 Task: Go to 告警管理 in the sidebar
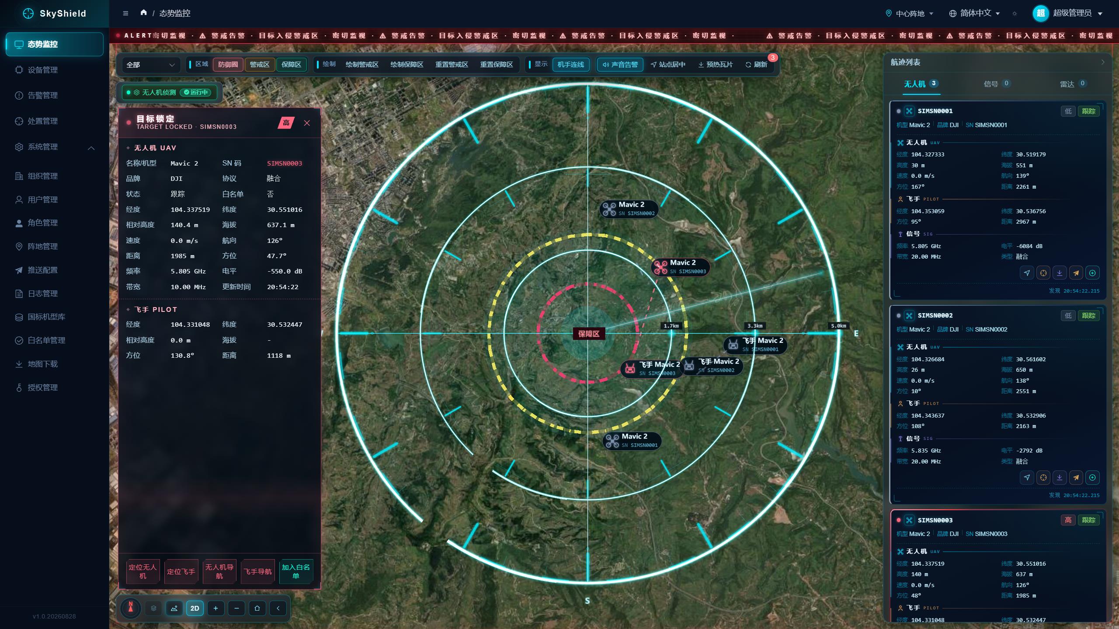(x=54, y=95)
